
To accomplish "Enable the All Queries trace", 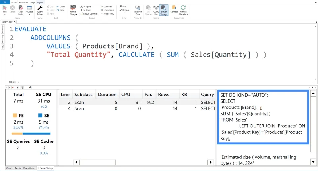I will click(x=148, y=10).
